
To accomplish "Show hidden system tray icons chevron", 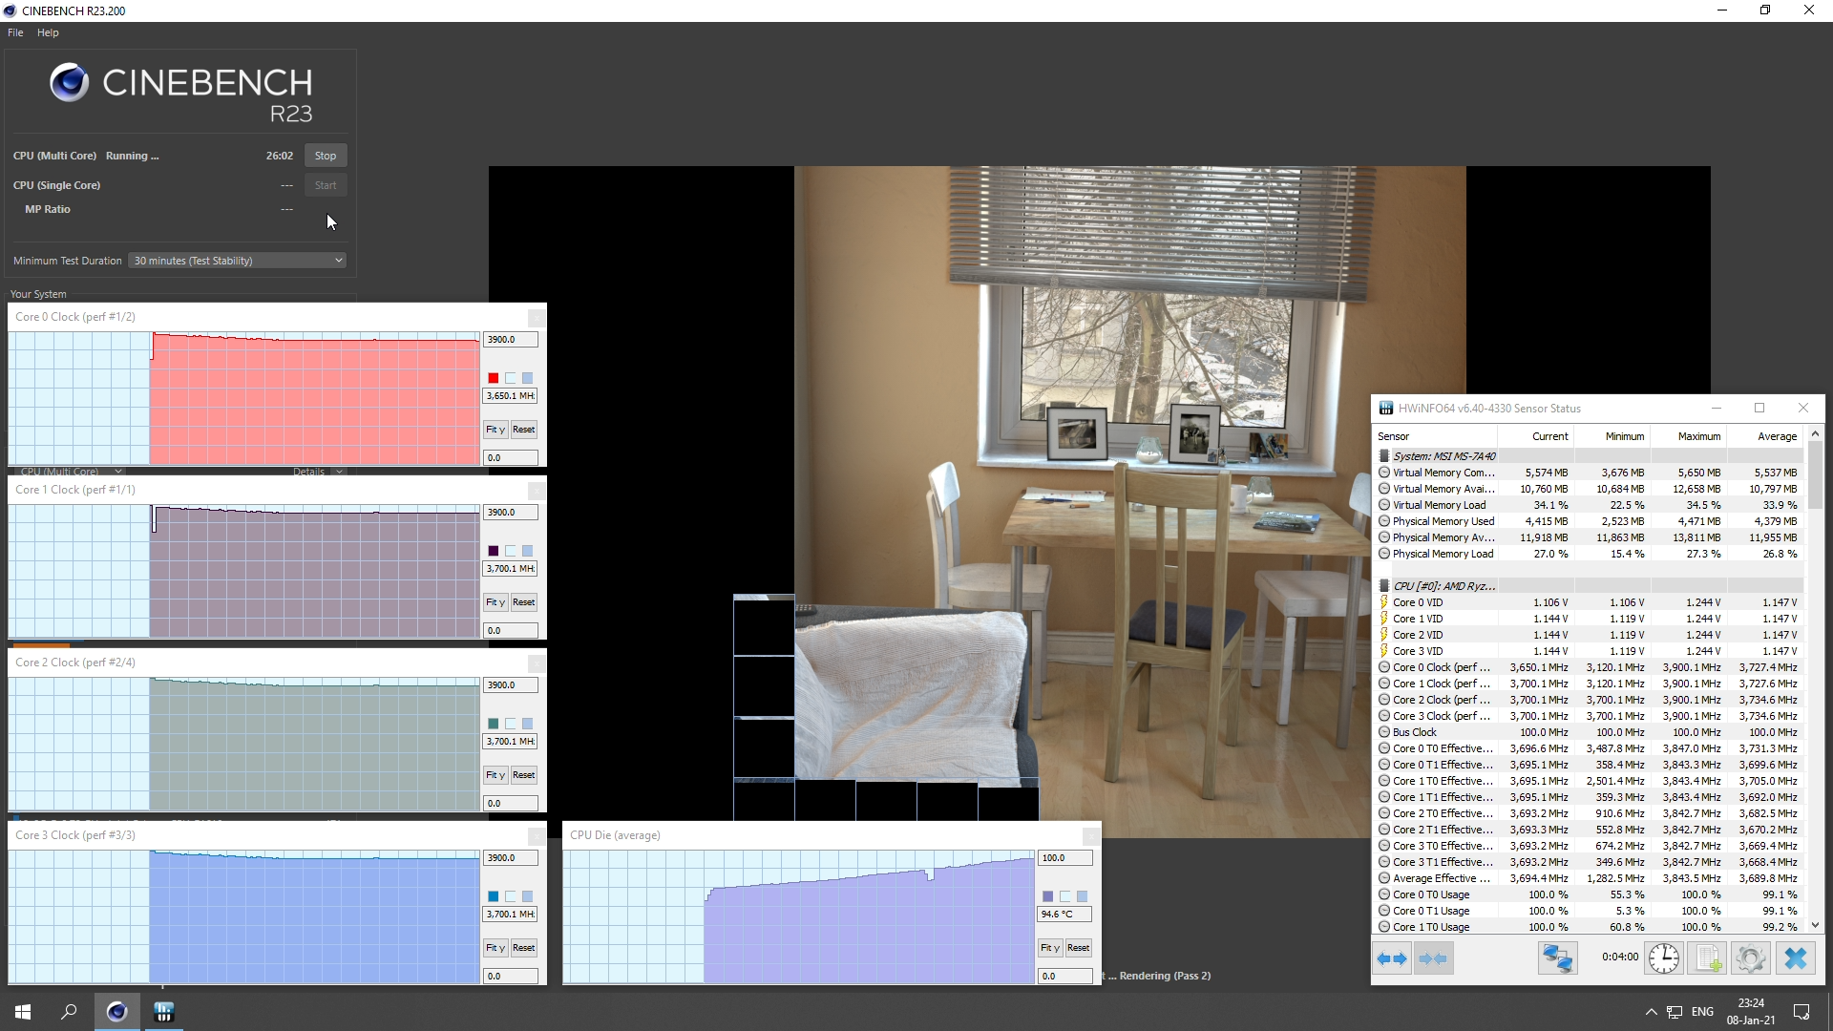I will (1651, 1012).
